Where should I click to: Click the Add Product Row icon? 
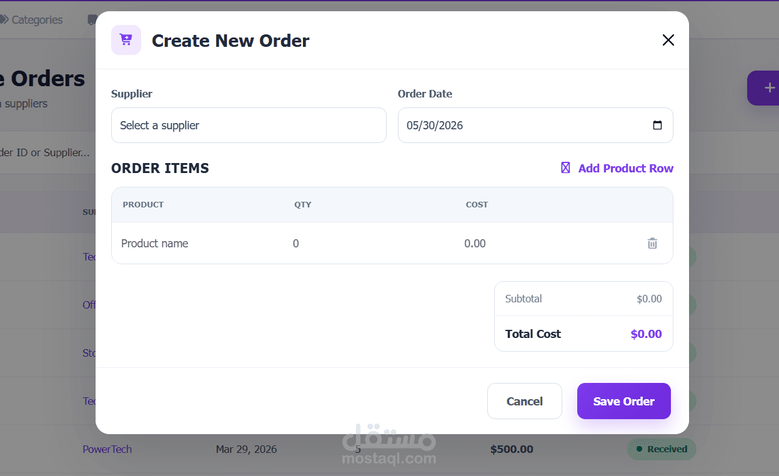[x=565, y=168]
